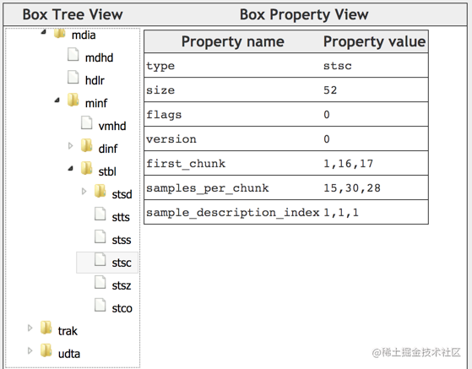This screenshot has height=369, width=472.
Task: Click the version value '0'
Action: point(327,139)
